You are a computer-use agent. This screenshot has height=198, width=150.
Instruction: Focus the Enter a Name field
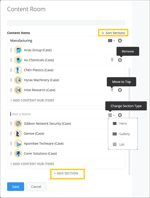tap(58, 114)
